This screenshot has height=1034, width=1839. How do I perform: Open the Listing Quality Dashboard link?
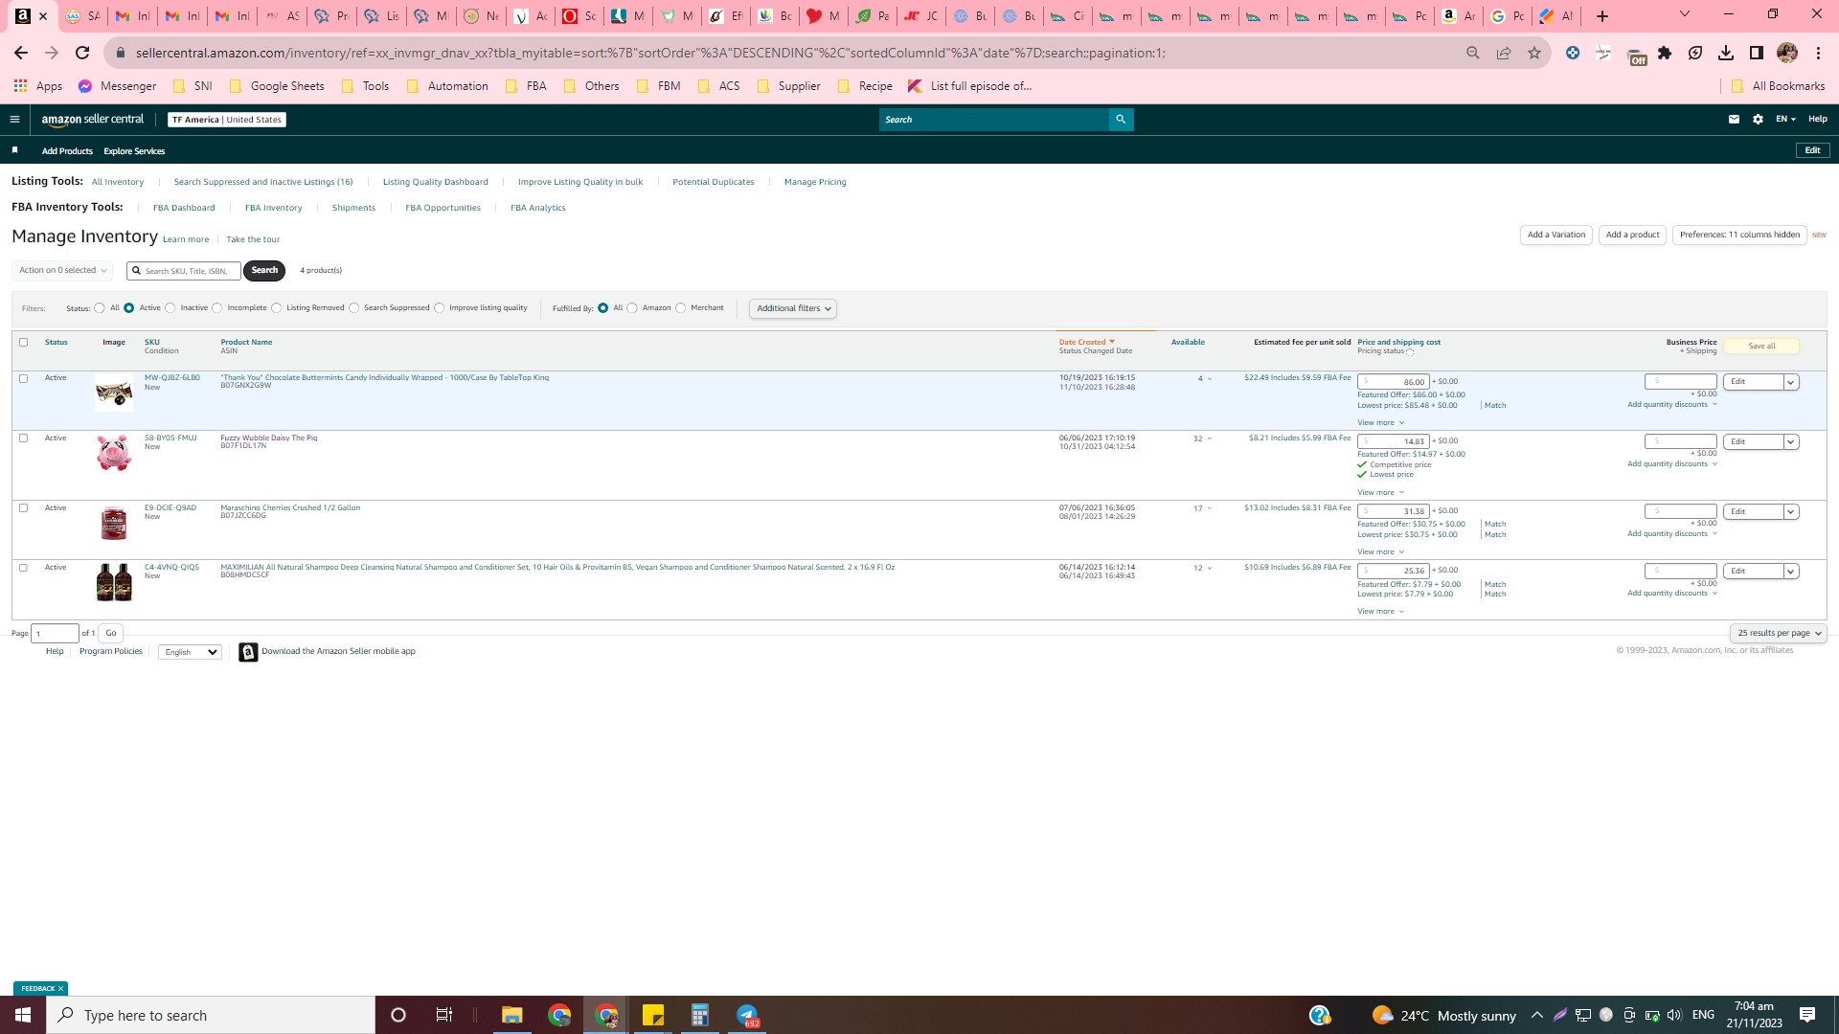(436, 182)
